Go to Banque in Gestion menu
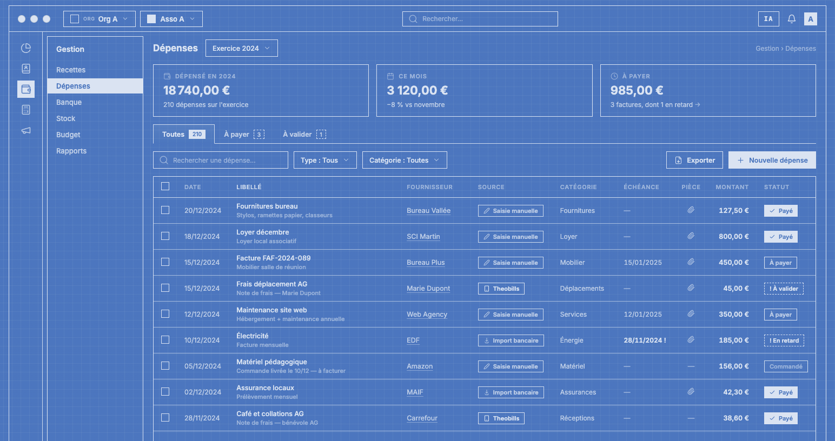The width and height of the screenshot is (835, 441). [95, 102]
